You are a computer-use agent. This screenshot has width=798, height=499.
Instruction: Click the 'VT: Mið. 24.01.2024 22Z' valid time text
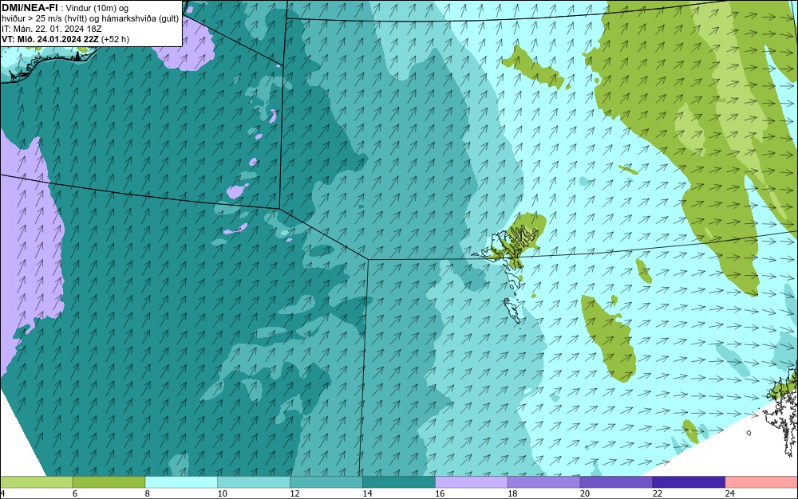coord(50,39)
